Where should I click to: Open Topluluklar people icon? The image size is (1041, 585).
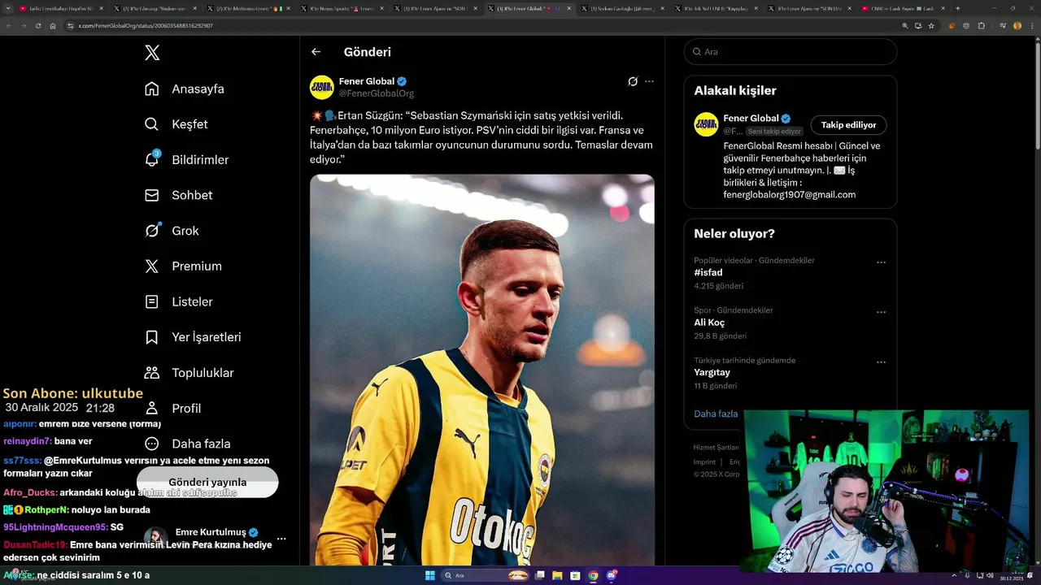pos(152,373)
